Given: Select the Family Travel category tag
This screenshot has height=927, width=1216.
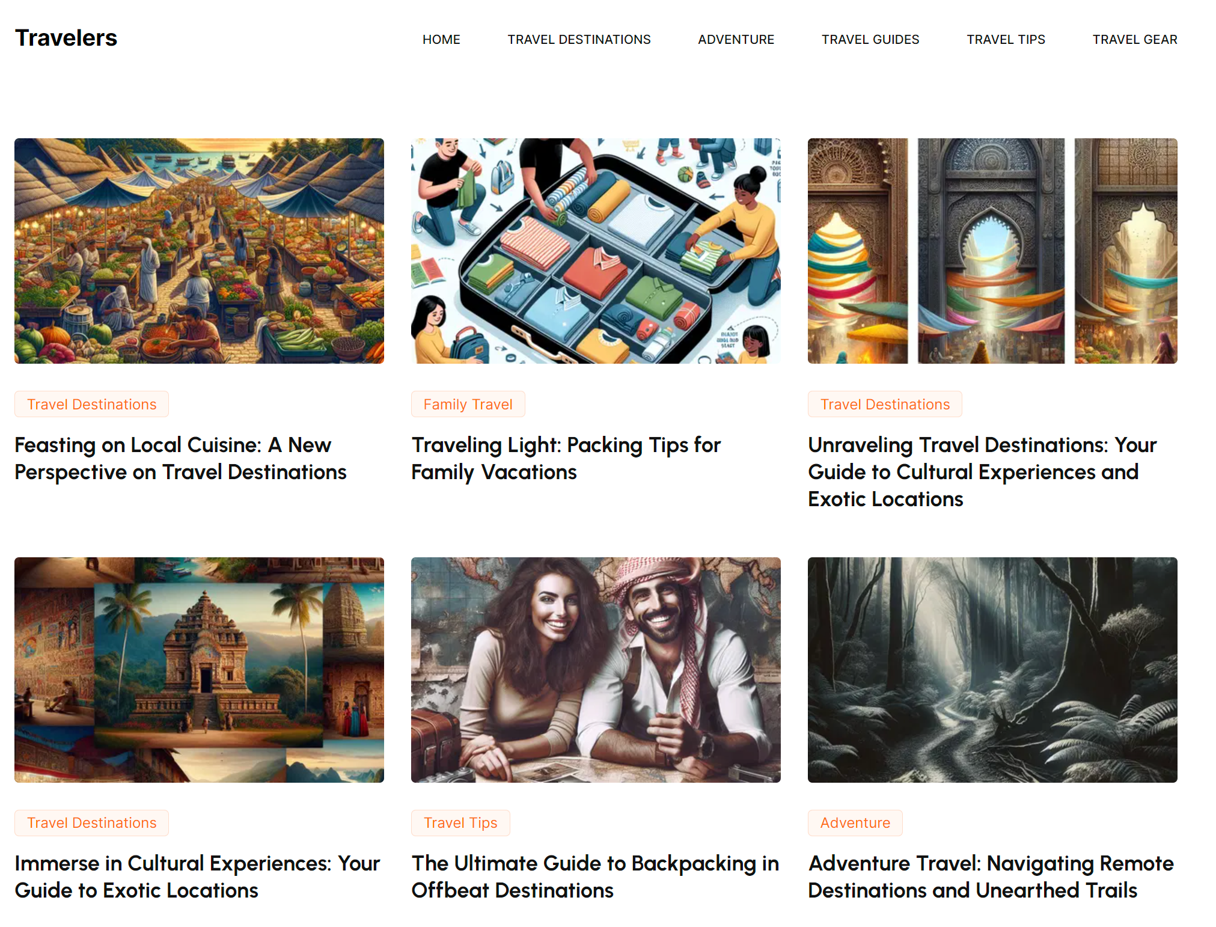Looking at the screenshot, I should click(468, 404).
